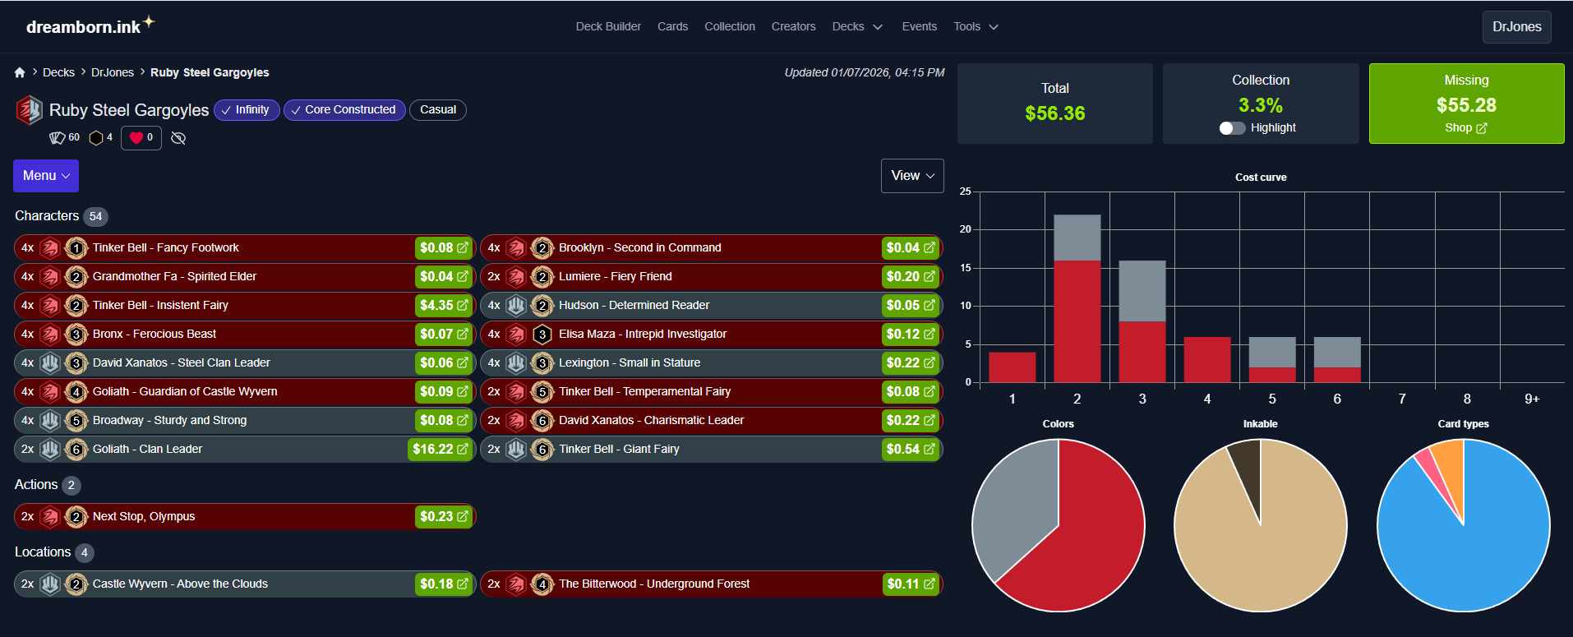Viewport: 1573px width, 637px height.
Task: Toggle the Infinity format tag
Action: 247,110
